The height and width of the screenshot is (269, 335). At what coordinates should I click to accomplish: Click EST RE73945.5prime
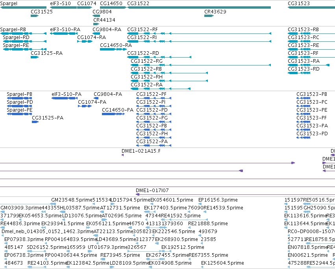click(120, 255)
